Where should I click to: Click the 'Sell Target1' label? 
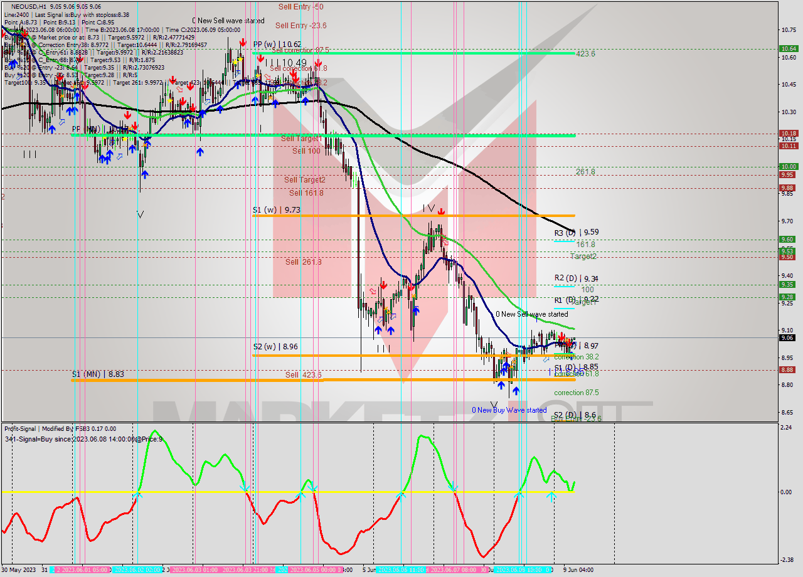click(x=302, y=139)
